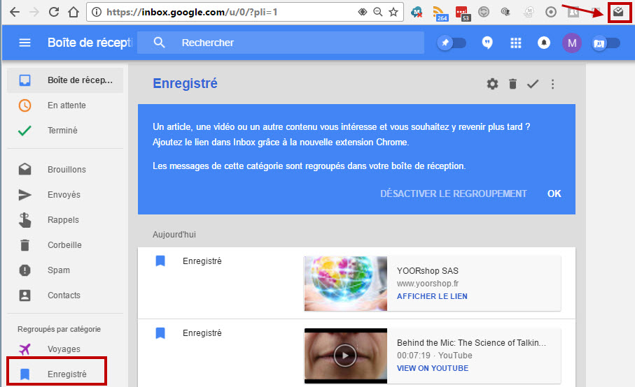Open the Envoyés sent folder
The image size is (635, 387).
pyautogui.click(x=65, y=195)
